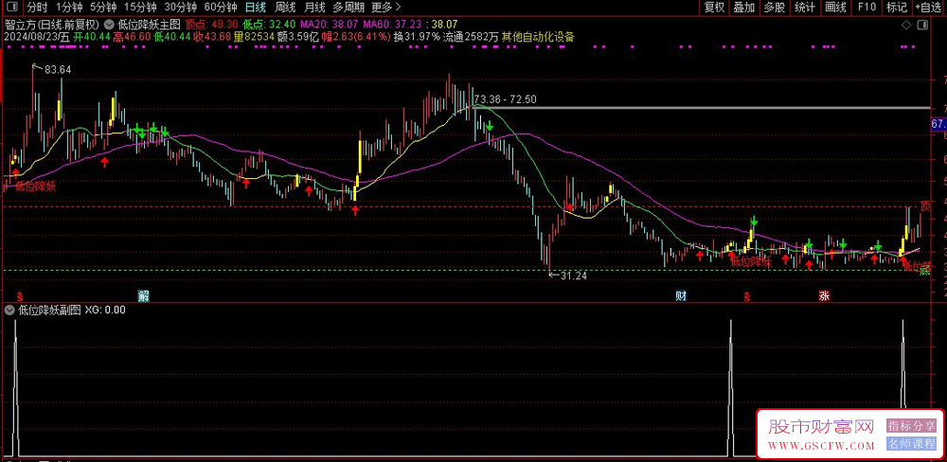Click the leftmost red $ dividend marker
The width and height of the screenshot is (947, 462).
point(21,296)
